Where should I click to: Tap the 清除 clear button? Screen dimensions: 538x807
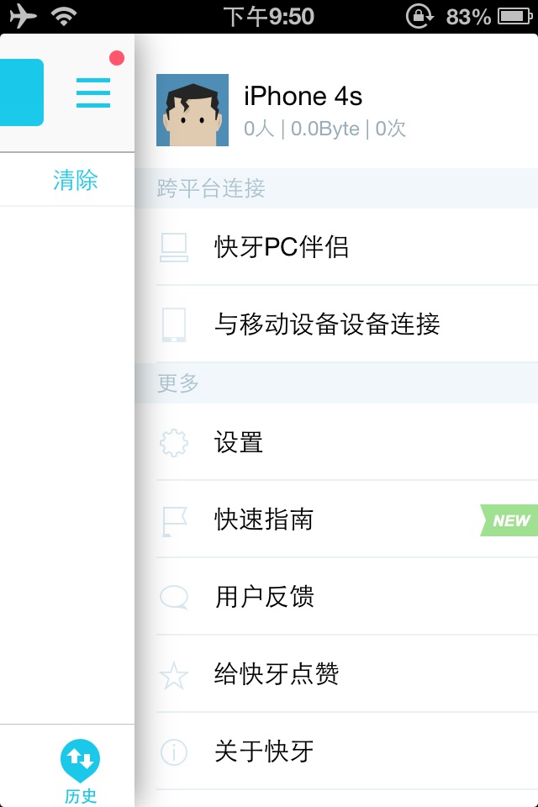coord(76,180)
